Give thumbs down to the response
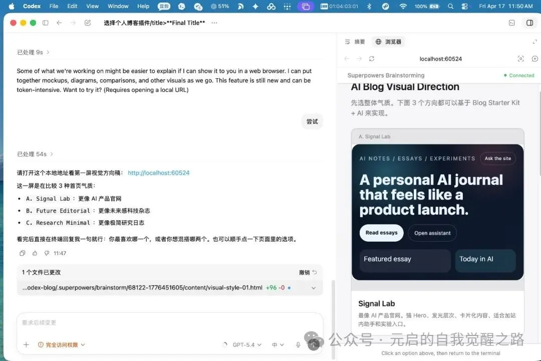Image resolution: width=541 pixels, height=361 pixels. 47,253
